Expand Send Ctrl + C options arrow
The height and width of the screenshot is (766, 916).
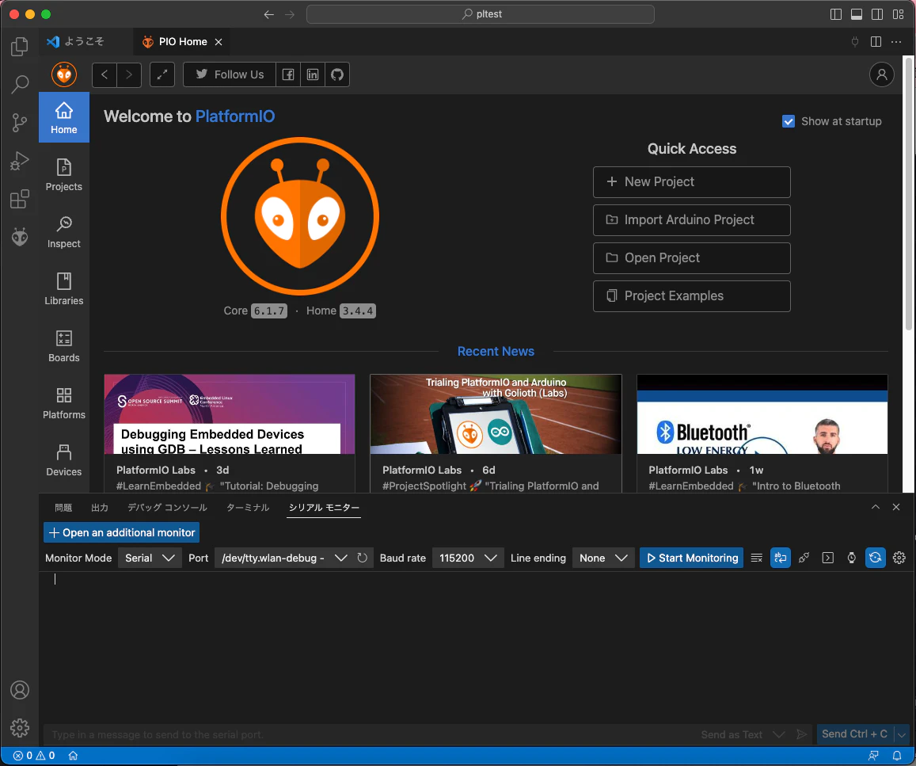click(902, 734)
